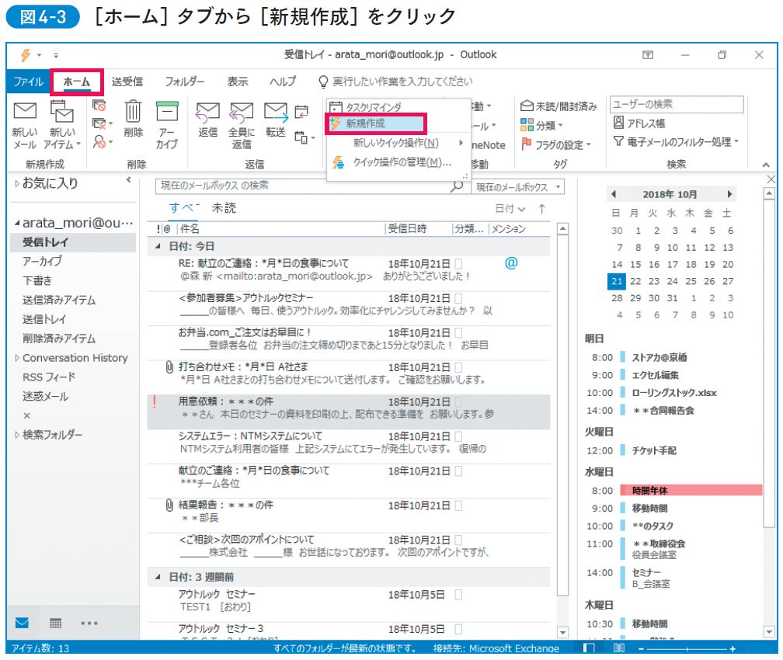Screen dimensions: 783x660
Task: Click the Reply All (全員に返信) icon
Action: [x=241, y=113]
